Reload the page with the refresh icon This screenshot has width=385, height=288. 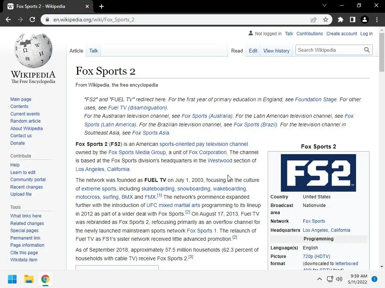click(32, 19)
